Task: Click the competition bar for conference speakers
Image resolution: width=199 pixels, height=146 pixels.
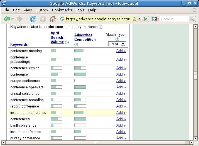Action: pyautogui.click(x=80, y=87)
